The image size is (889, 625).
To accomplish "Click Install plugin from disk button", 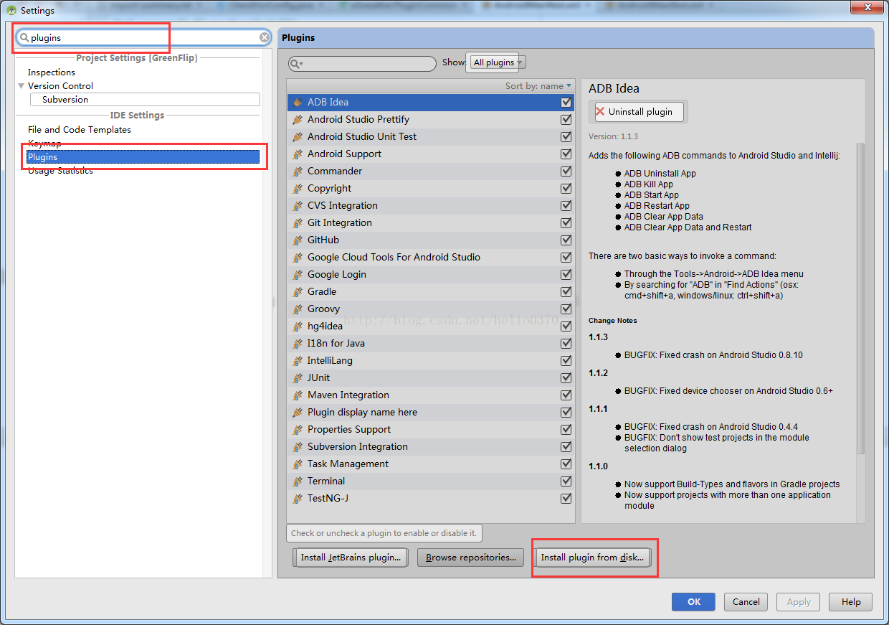I will point(593,558).
